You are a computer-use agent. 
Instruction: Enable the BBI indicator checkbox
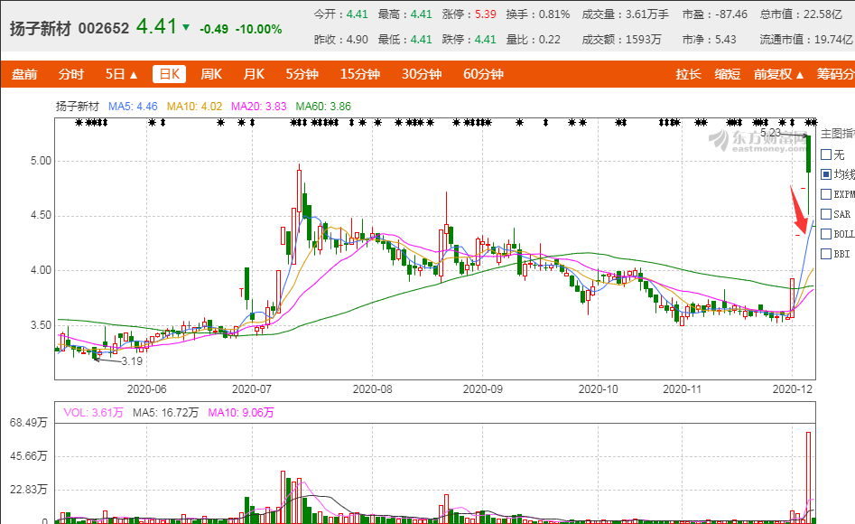[826, 254]
